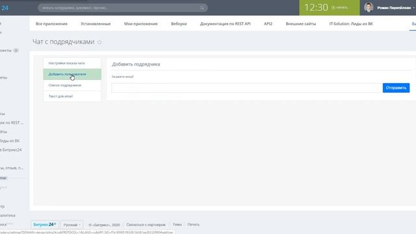The width and height of the screenshot is (416, 234).
Task: Click "Связаться с партнером" footer link
Action: pos(146,225)
